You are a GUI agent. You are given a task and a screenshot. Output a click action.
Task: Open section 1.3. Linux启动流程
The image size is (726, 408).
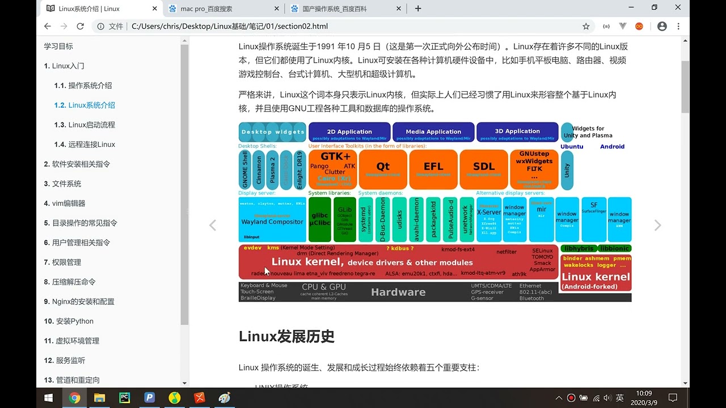85,125
